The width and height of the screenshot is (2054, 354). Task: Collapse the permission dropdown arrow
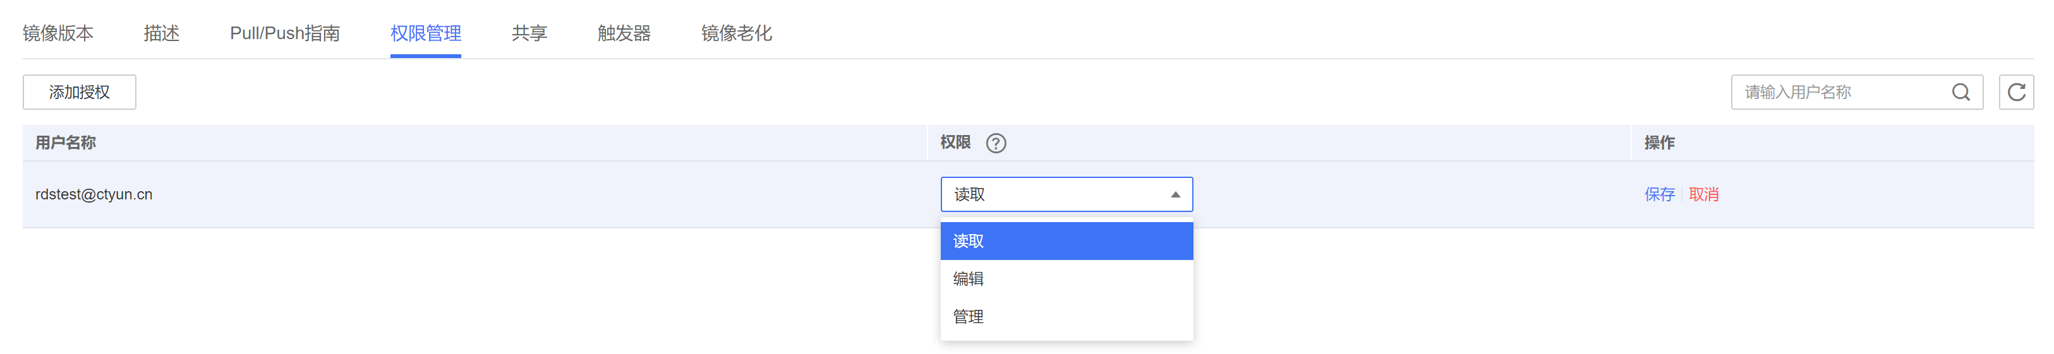[x=1175, y=195]
